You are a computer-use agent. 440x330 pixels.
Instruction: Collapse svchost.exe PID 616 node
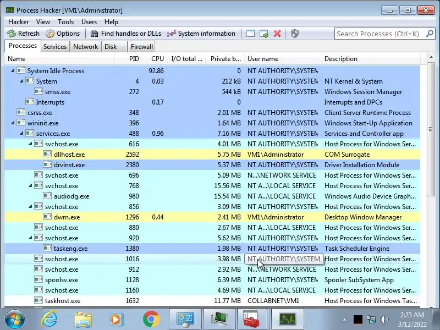[x=30, y=144]
